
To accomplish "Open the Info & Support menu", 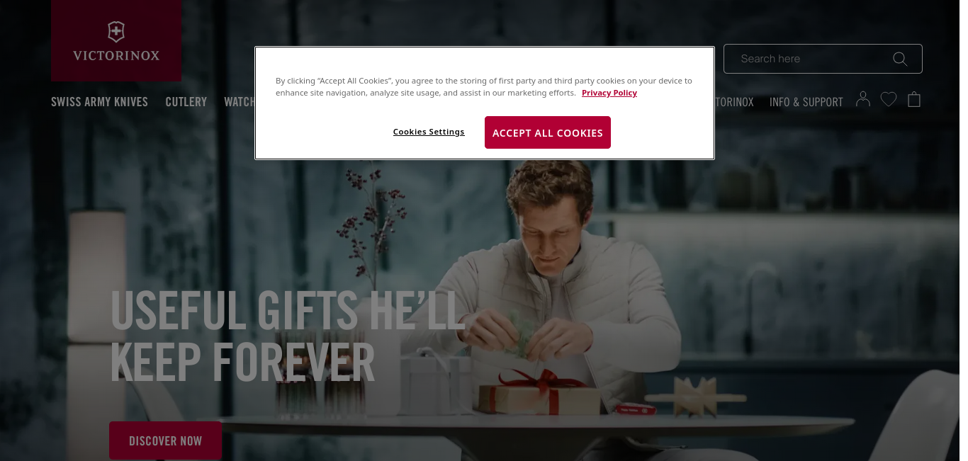I will click(x=806, y=102).
